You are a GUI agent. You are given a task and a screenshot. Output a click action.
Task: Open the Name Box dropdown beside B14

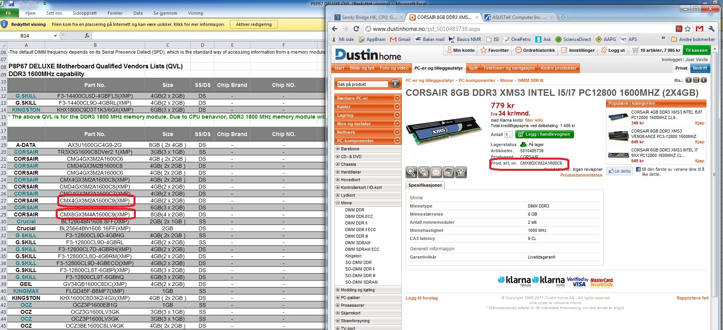(55, 36)
